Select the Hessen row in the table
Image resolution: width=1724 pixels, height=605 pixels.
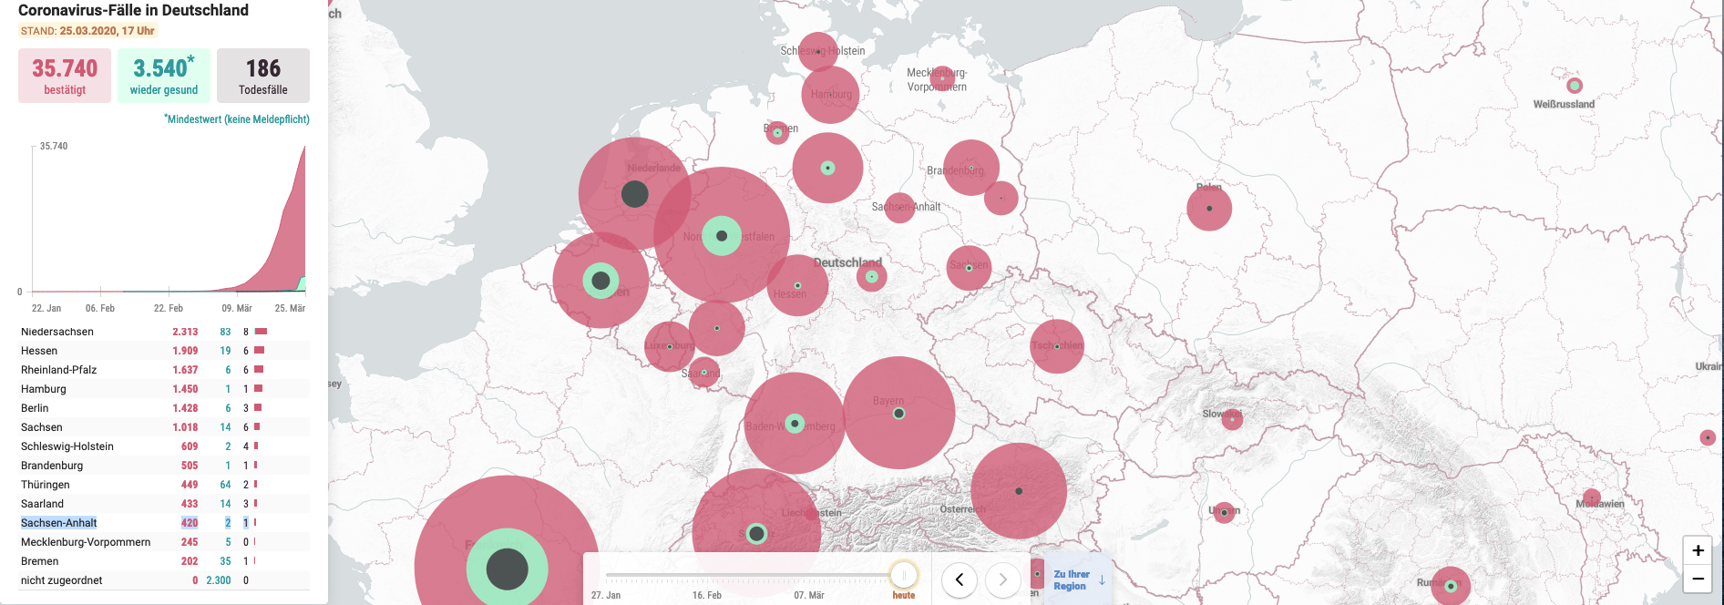(164, 351)
